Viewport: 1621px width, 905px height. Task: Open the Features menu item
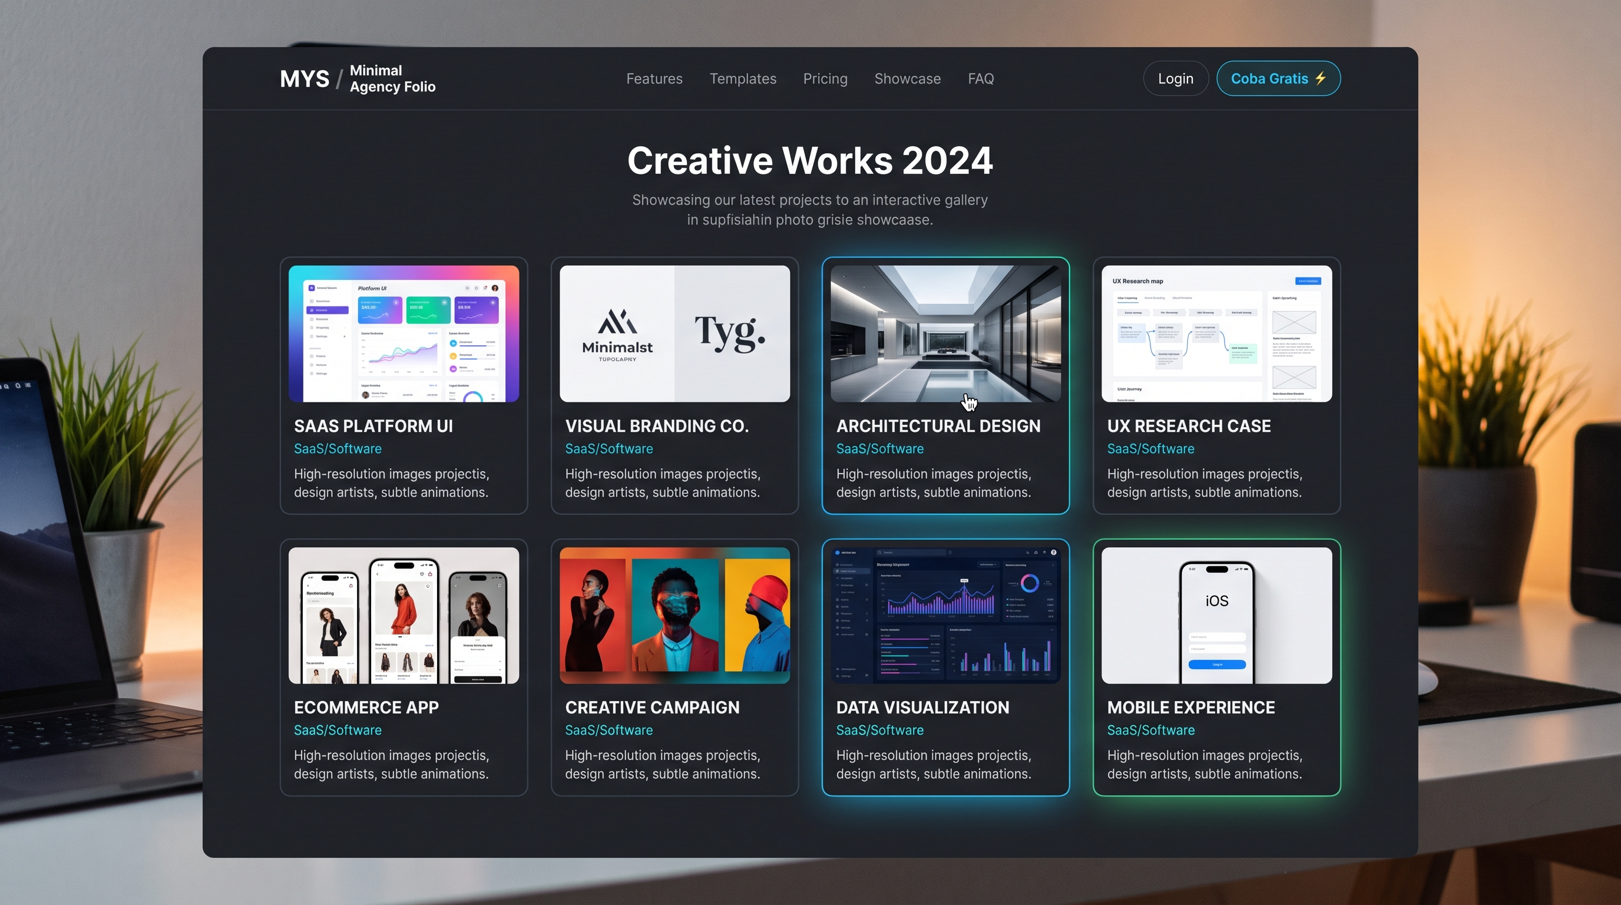[x=654, y=79]
